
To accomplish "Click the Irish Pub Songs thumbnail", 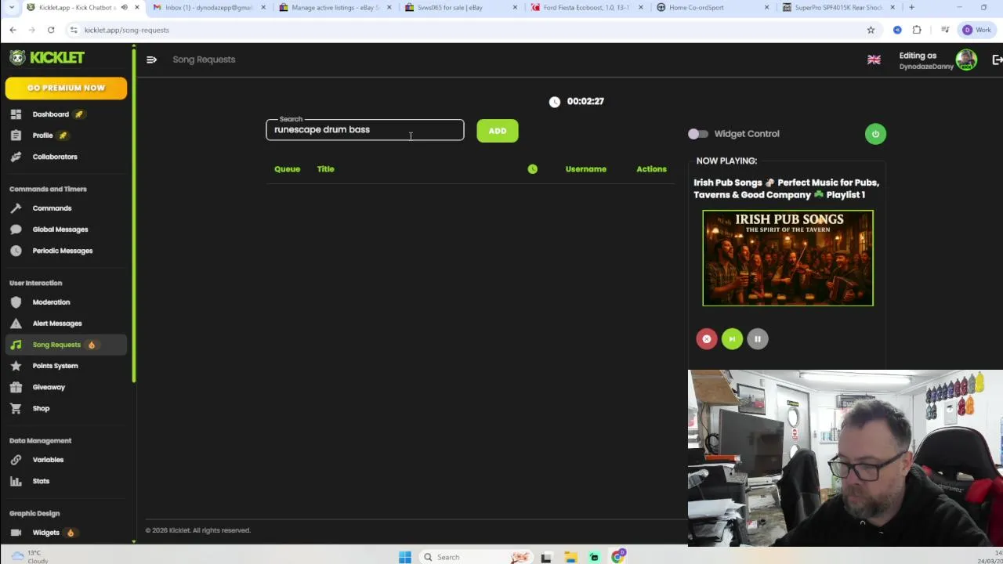I will (788, 258).
